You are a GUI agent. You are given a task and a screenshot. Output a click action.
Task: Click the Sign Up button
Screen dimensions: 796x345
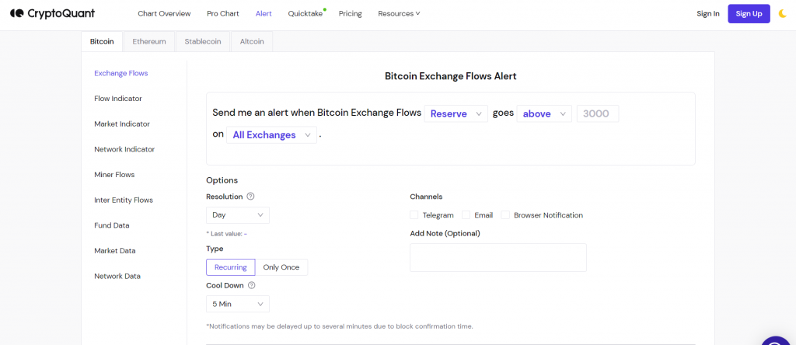click(x=749, y=14)
